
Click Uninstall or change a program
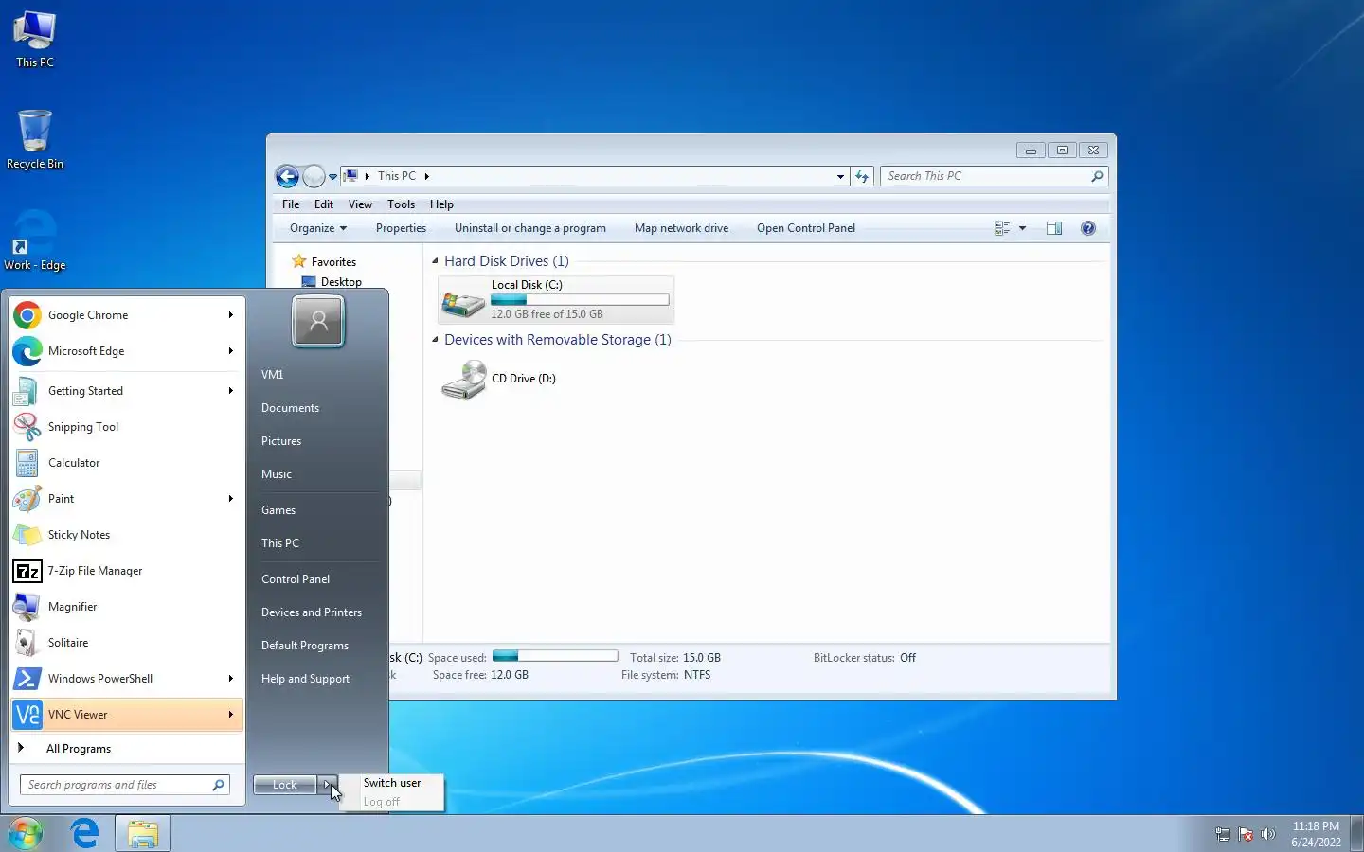(530, 228)
